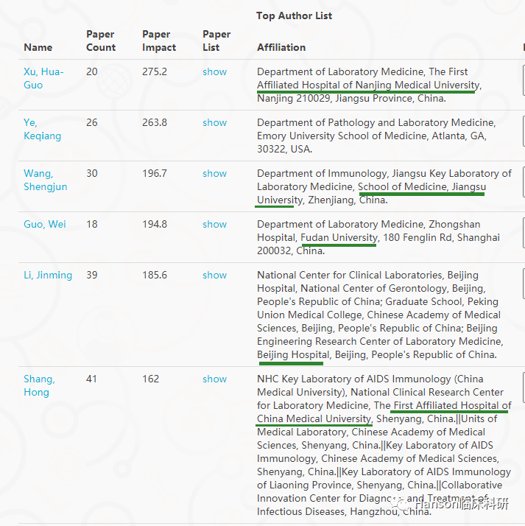Select paper impact value 185.6
This screenshot has width=525, height=526.
coord(154,275)
